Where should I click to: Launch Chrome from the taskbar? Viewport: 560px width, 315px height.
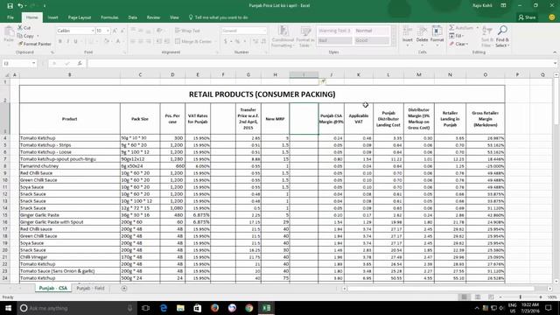pyautogui.click(x=248, y=308)
